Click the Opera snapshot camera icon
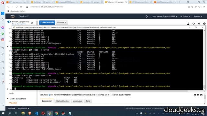The height and width of the screenshot is (116, 207). pyautogui.click(x=189, y=7)
